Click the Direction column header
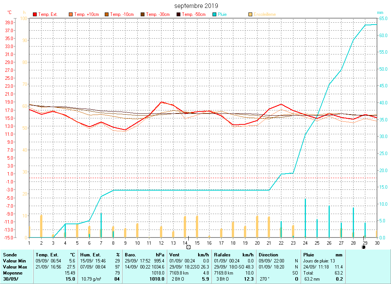 (x=268, y=255)
